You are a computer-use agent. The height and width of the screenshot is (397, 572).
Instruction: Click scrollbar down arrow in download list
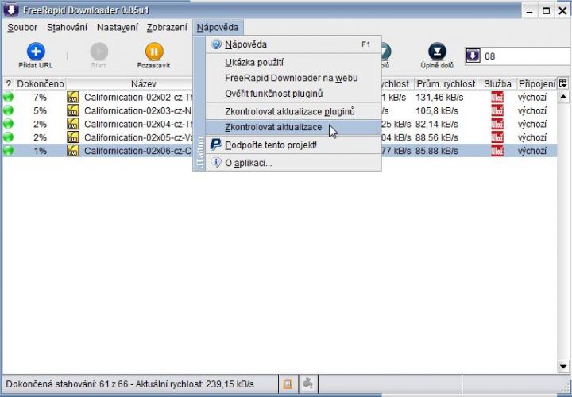[x=563, y=366]
